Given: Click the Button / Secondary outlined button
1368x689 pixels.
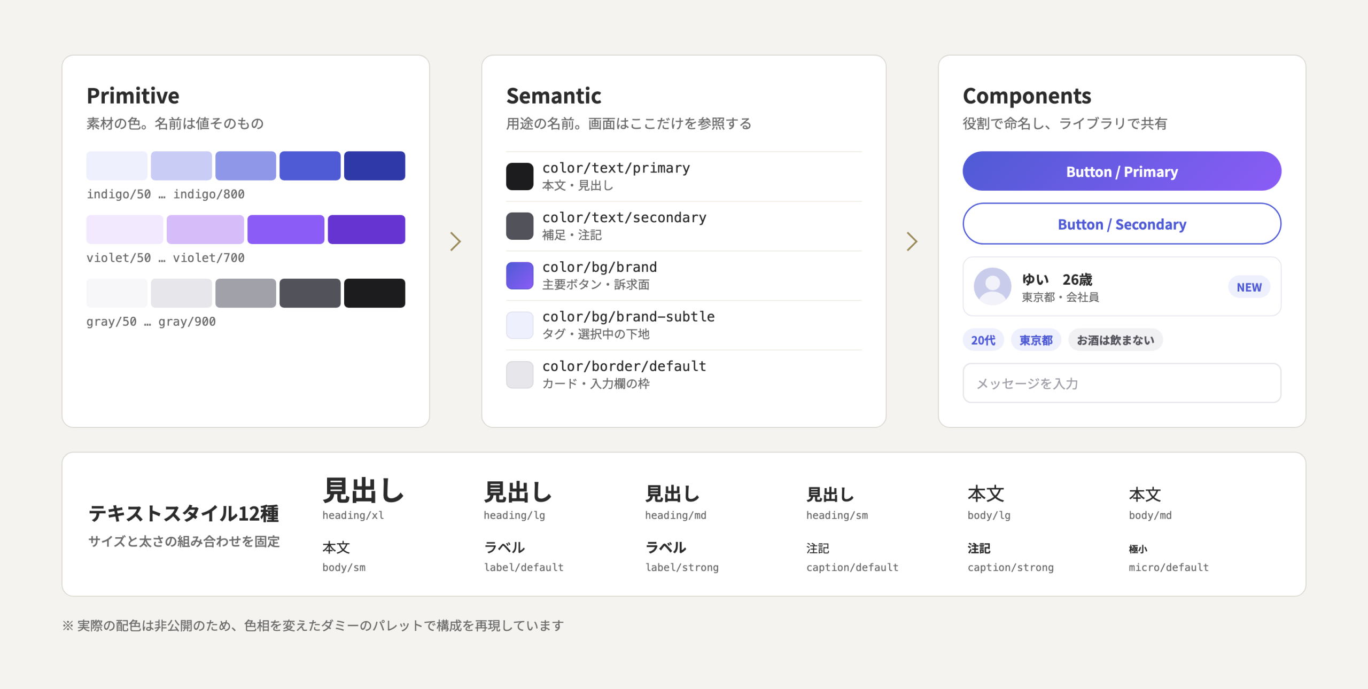Looking at the screenshot, I should click(x=1122, y=224).
